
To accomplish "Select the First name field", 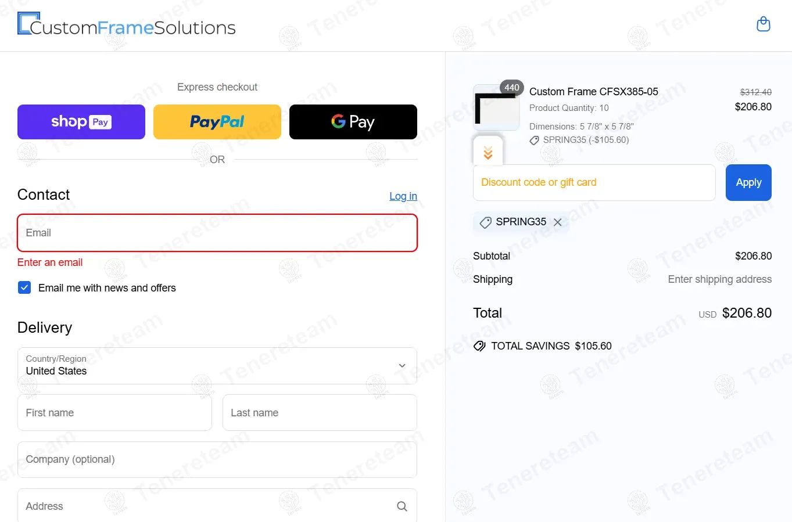I will click(114, 413).
